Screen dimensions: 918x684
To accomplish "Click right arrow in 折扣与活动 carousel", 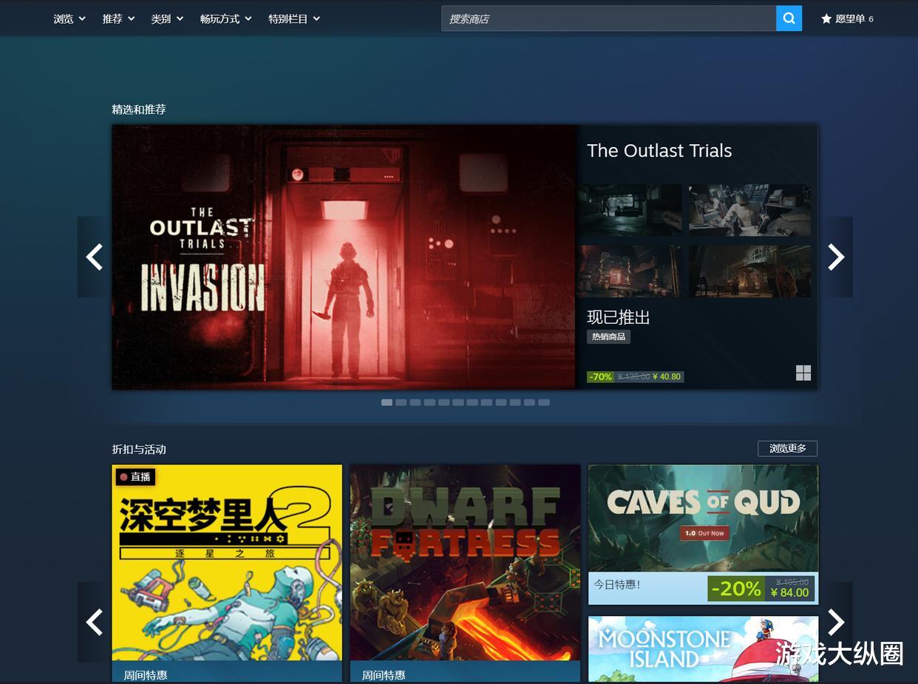I will (836, 622).
